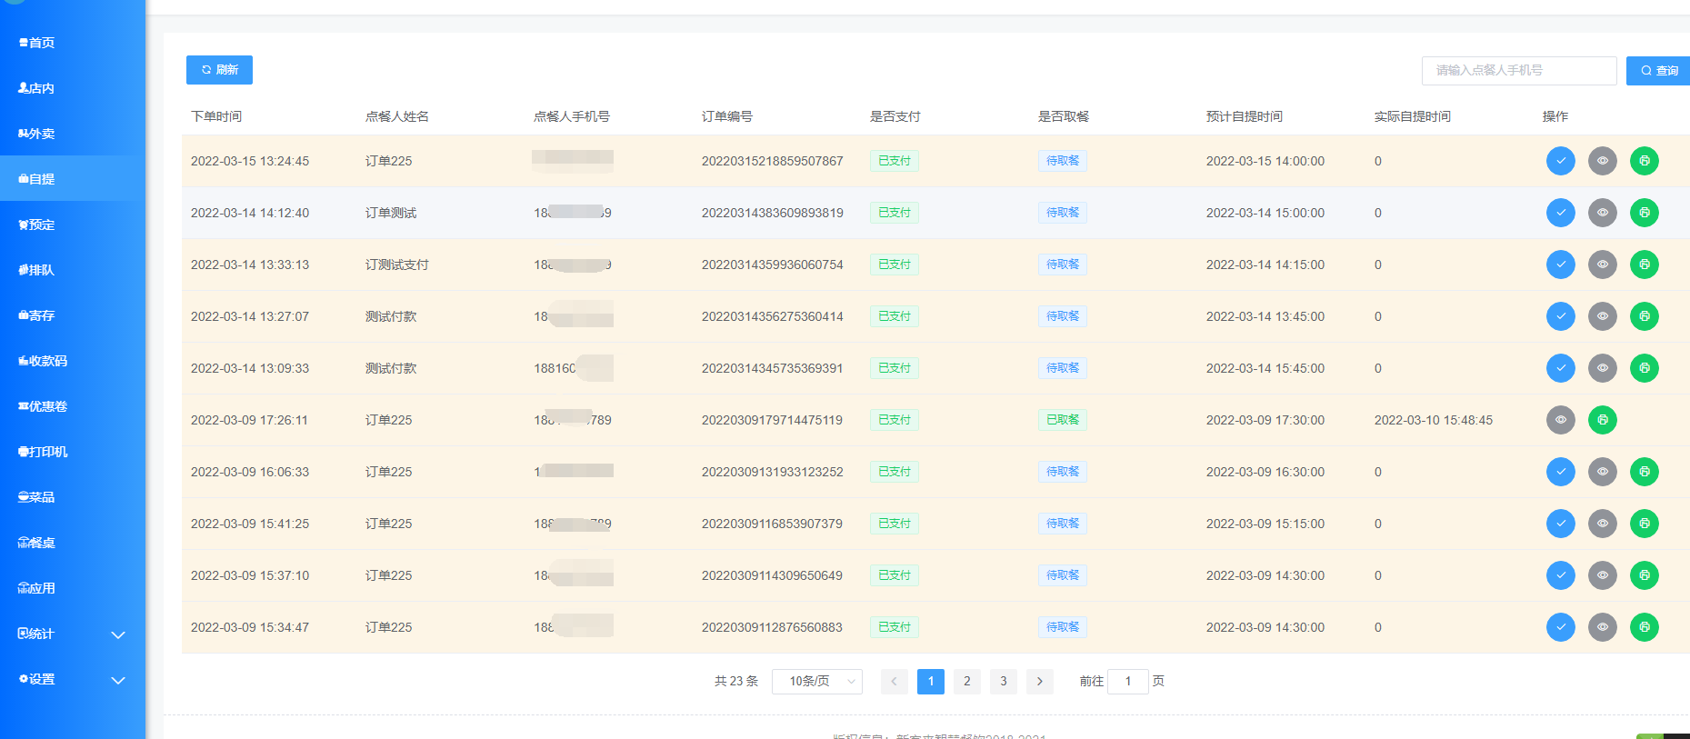Go to 店内 dine-in section
Image resolution: width=1690 pixels, height=739 pixels.
(x=73, y=88)
